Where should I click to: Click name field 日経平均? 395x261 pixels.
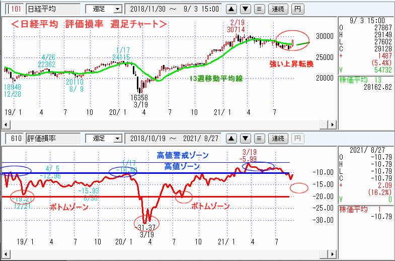pyautogui.click(x=53, y=10)
